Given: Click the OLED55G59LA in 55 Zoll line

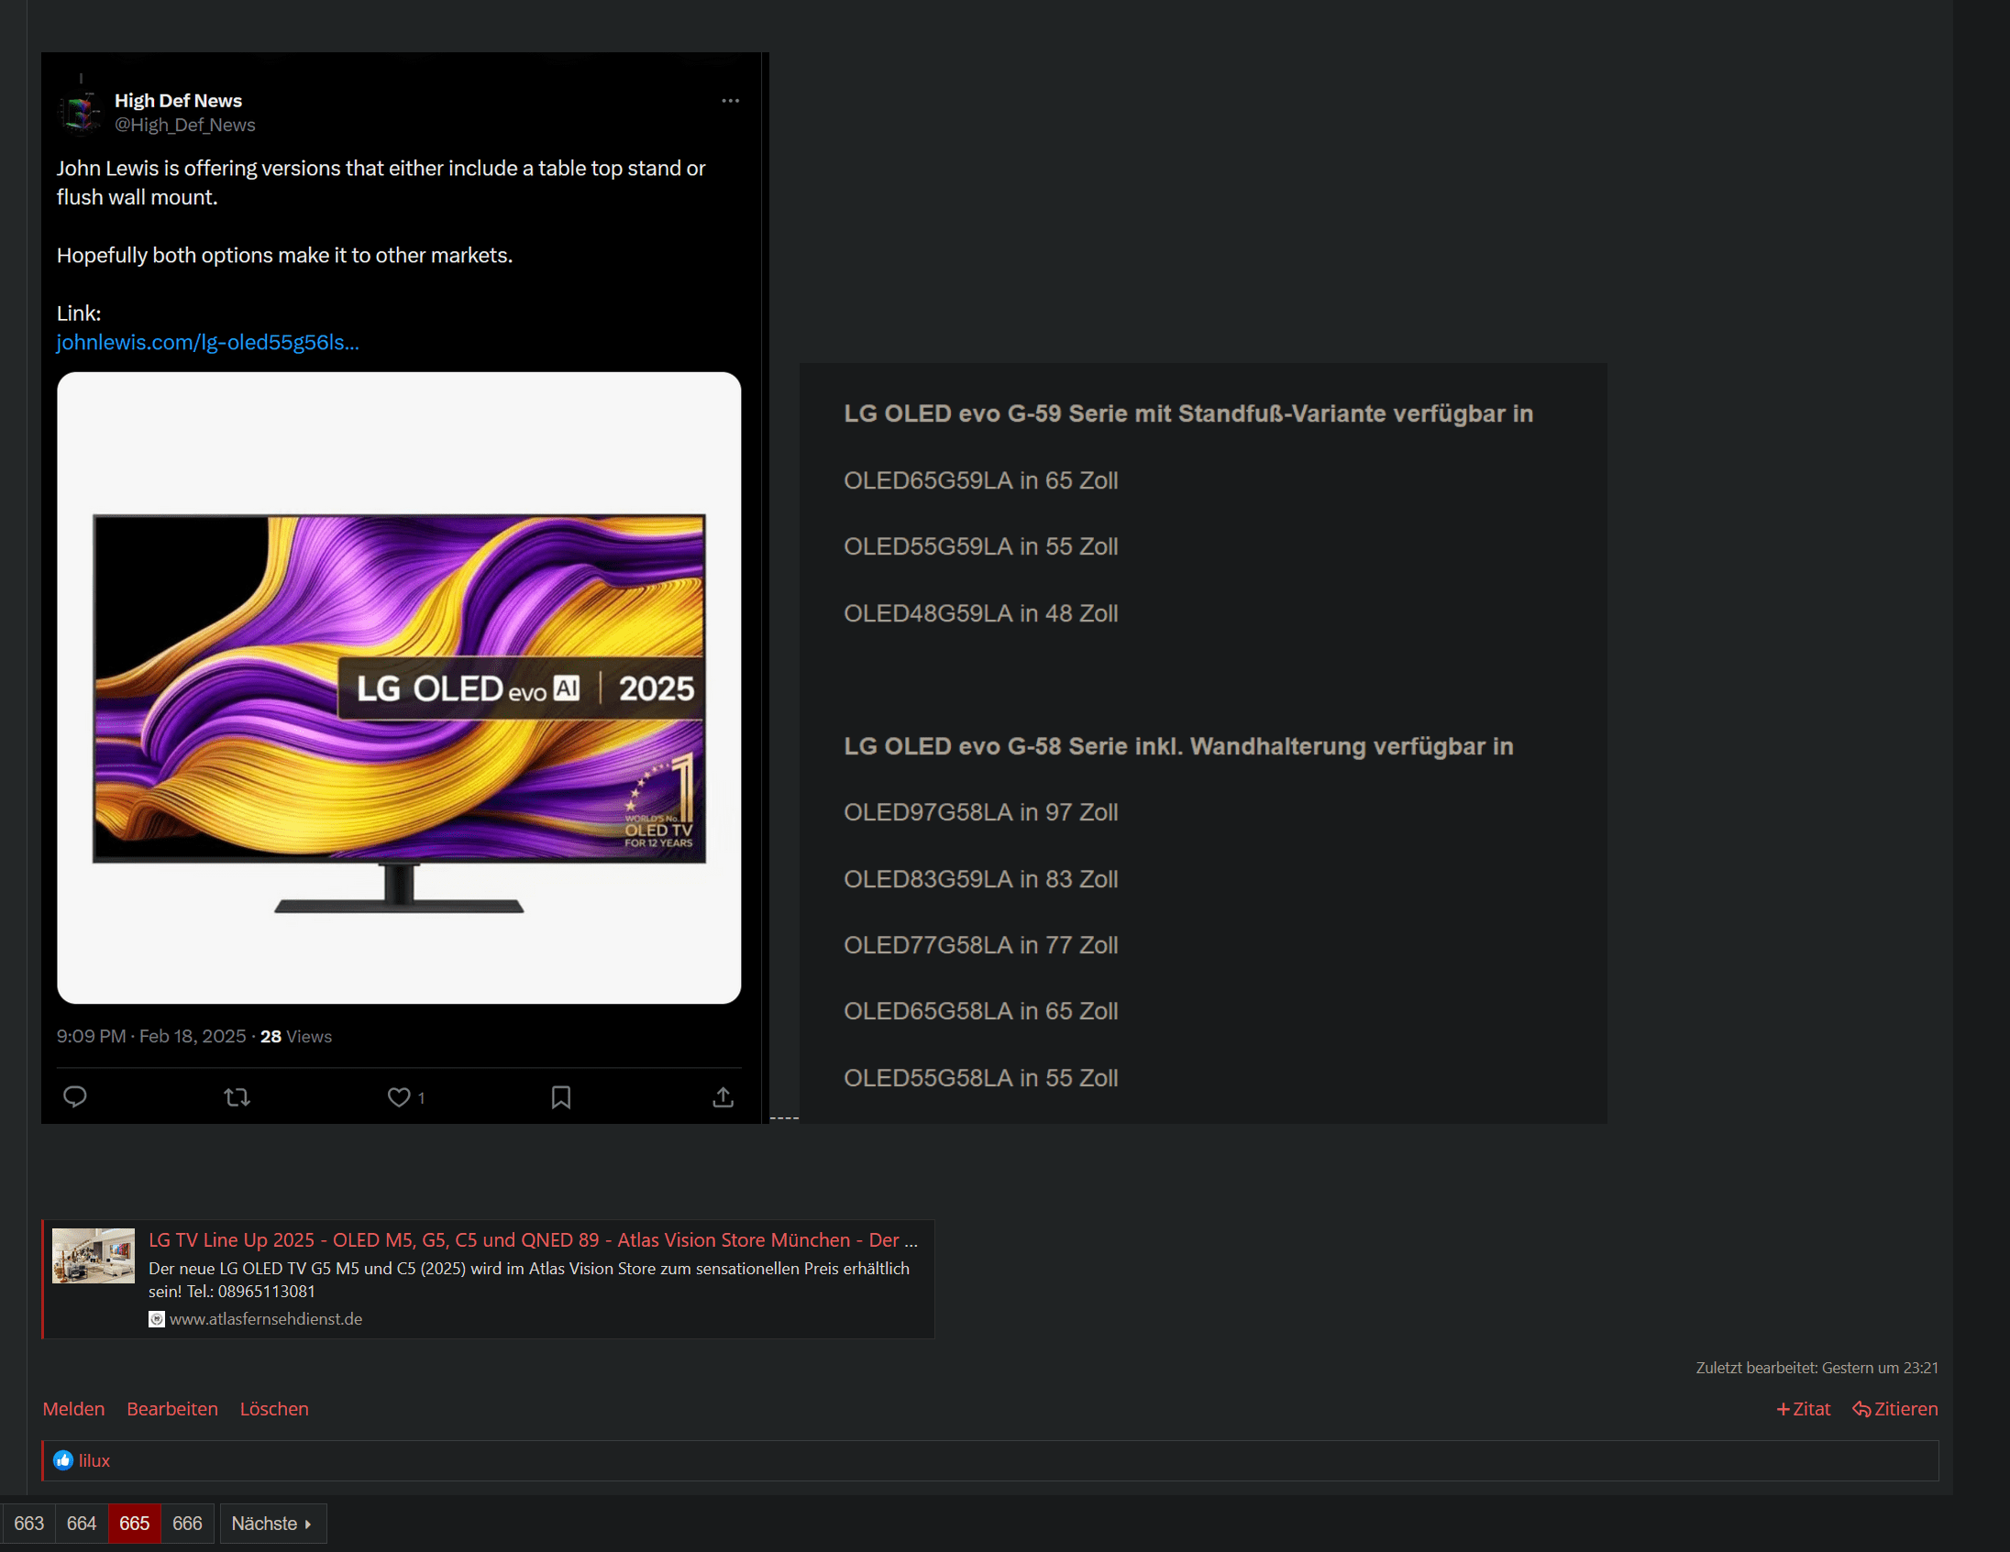Looking at the screenshot, I should 980,546.
